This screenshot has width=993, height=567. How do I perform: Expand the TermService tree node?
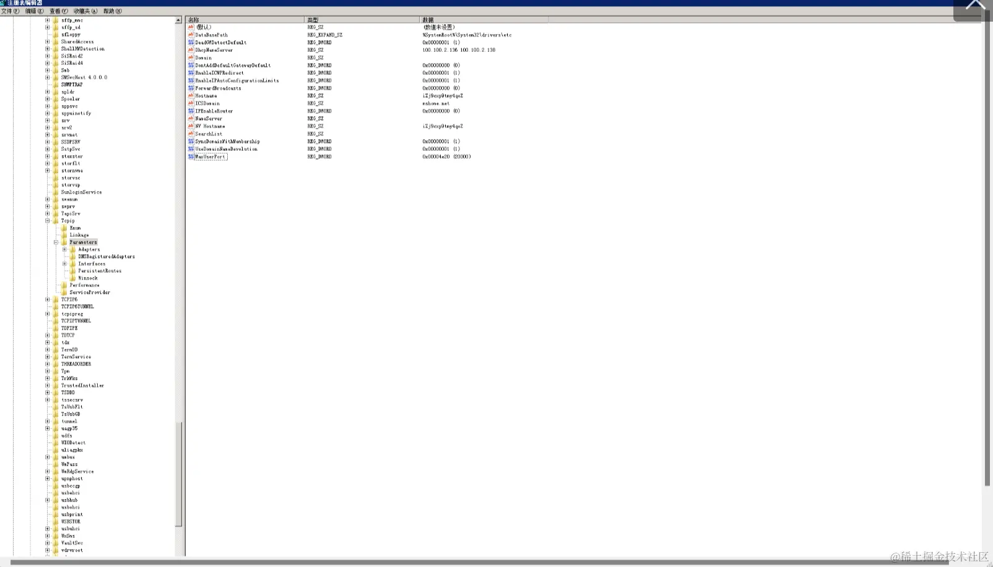[x=48, y=357]
